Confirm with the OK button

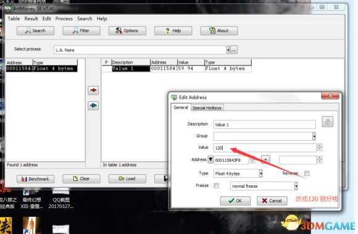tap(235, 201)
